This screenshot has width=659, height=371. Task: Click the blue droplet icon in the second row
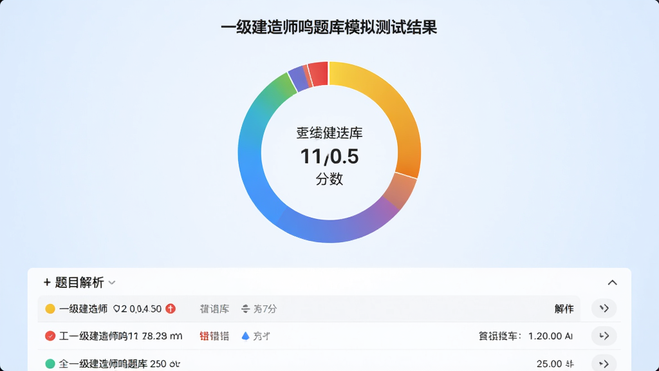click(x=245, y=336)
